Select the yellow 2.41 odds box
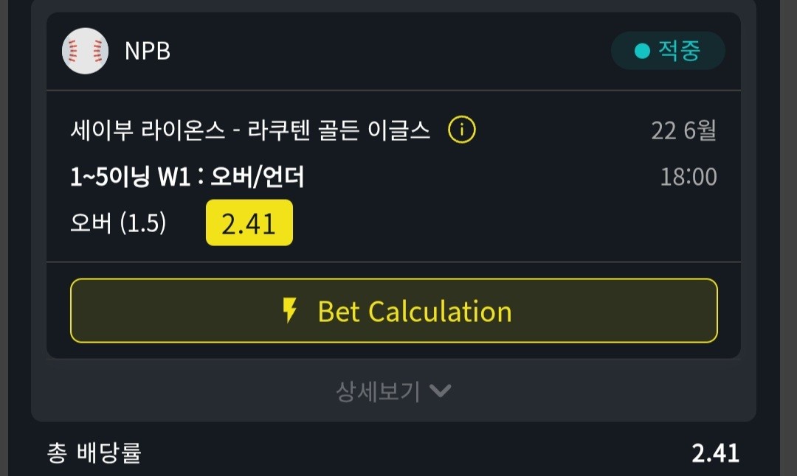Viewport: 797px width, 476px height. coord(249,223)
